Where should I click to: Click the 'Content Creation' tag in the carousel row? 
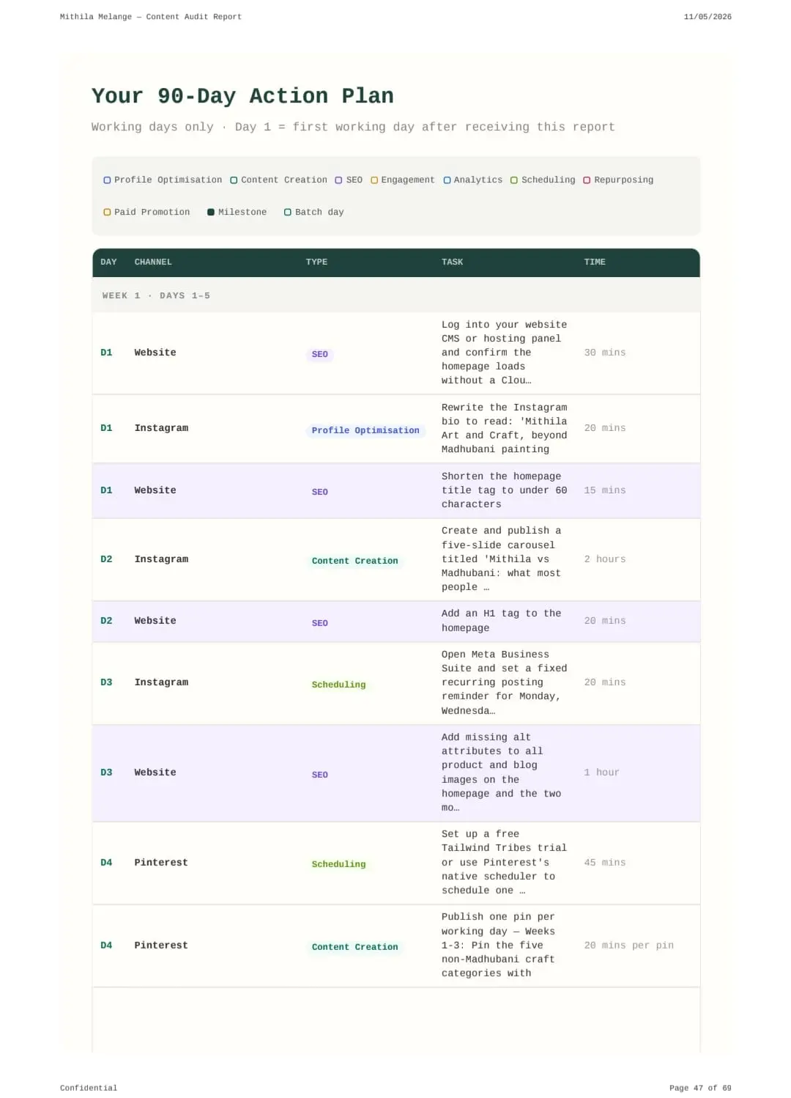[x=355, y=561]
